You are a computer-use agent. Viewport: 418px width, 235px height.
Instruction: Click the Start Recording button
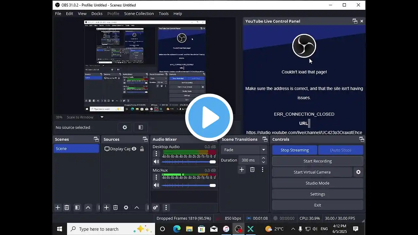tap(317, 161)
